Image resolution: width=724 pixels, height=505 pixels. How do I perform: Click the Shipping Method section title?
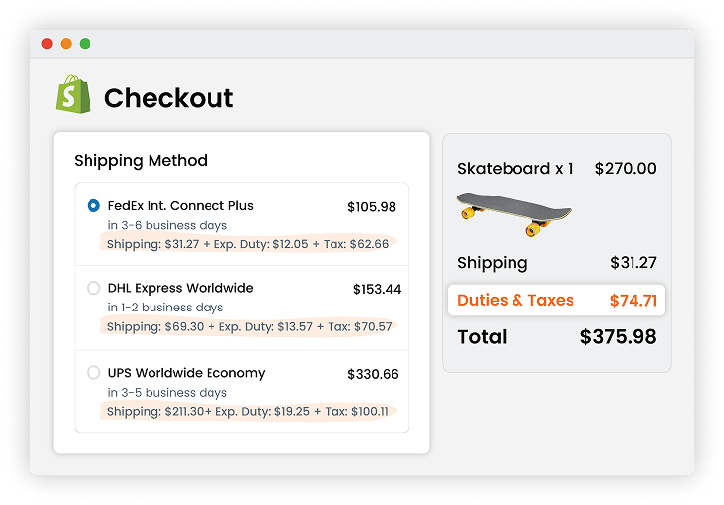pos(141,161)
